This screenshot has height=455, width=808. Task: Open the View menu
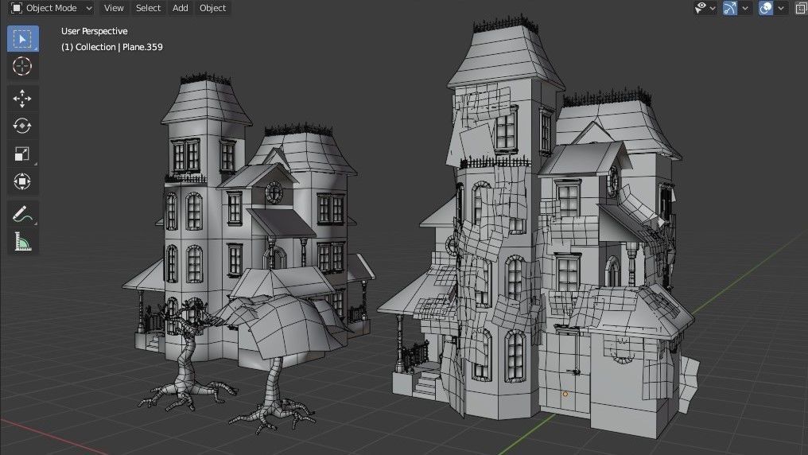coord(114,8)
